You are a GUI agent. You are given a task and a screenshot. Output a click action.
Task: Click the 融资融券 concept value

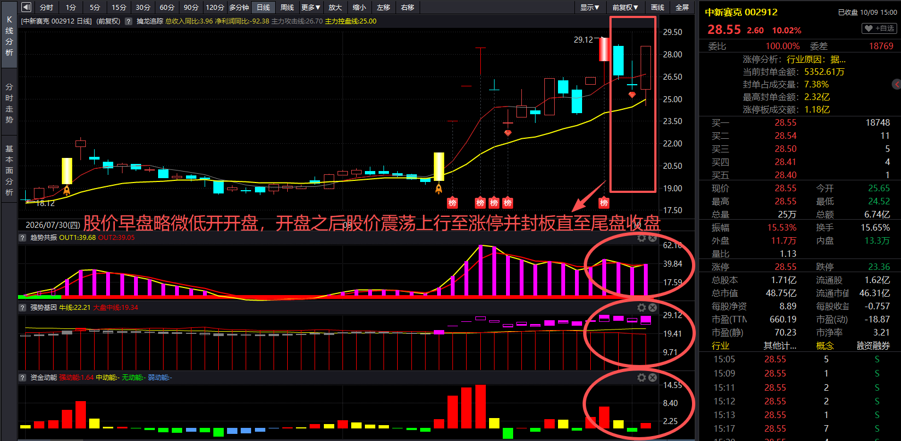tap(873, 346)
